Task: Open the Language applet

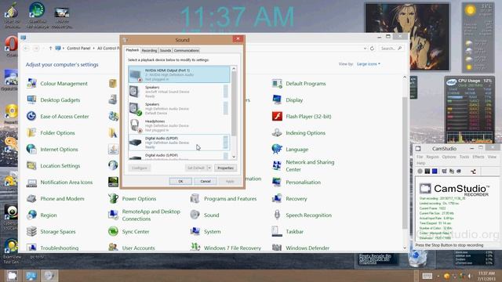Action: 290,150
